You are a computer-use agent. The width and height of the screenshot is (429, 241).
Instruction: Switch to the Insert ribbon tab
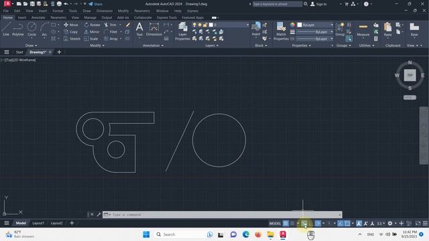[x=22, y=17]
